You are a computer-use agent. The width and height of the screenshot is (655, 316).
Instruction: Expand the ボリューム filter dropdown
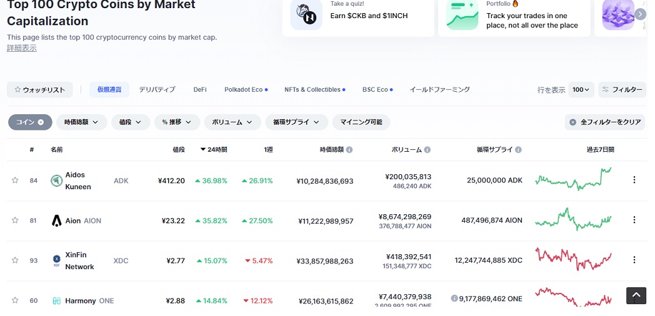pos(232,122)
